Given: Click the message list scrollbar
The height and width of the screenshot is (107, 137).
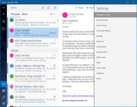Looking at the screenshot, I should tap(58, 21).
